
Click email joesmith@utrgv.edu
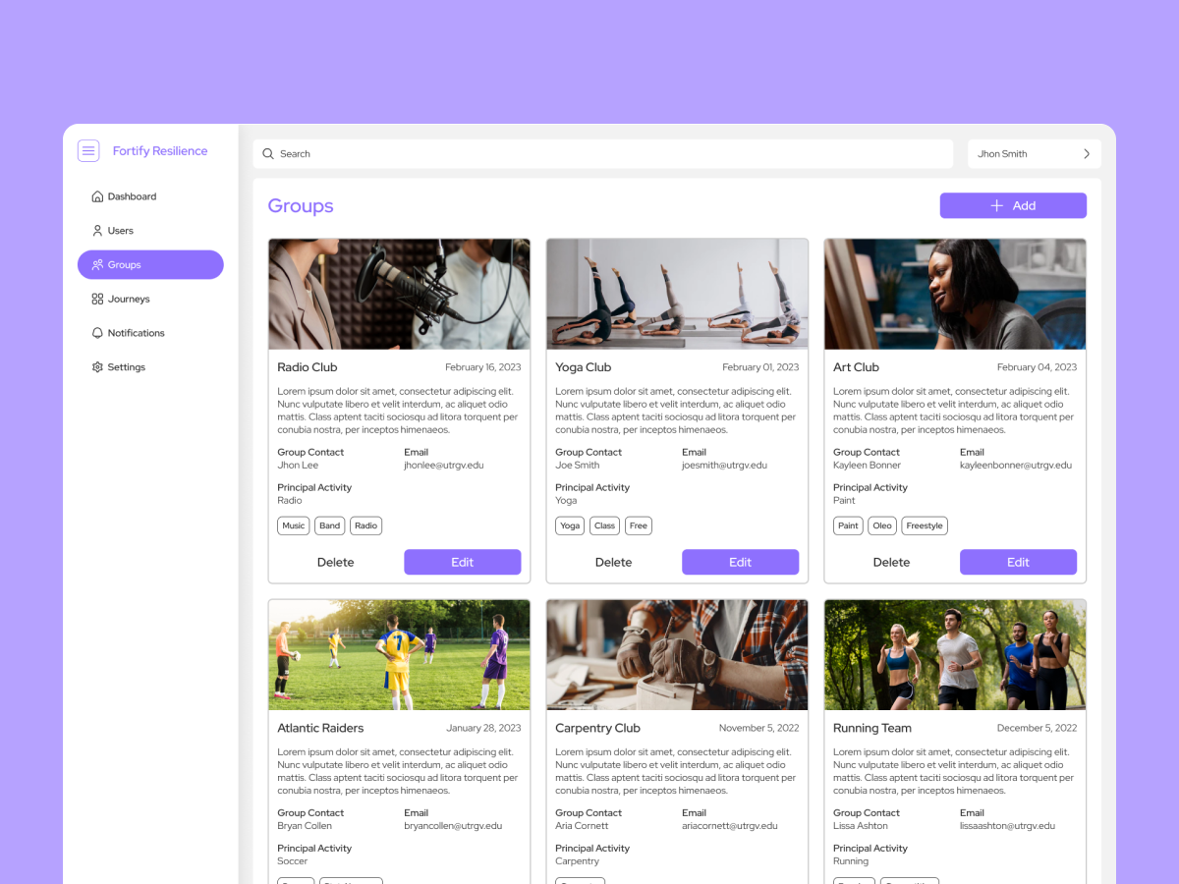(x=724, y=466)
